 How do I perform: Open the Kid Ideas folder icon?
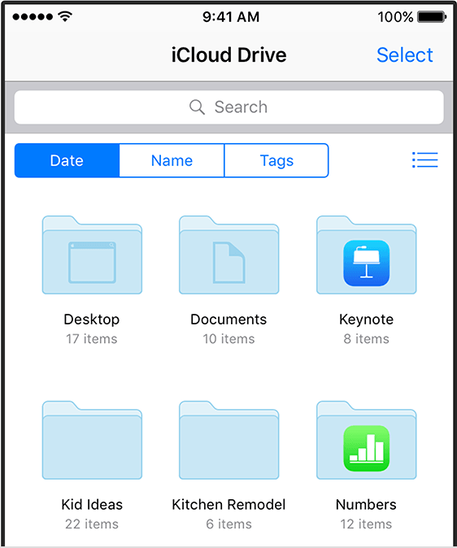click(92, 440)
